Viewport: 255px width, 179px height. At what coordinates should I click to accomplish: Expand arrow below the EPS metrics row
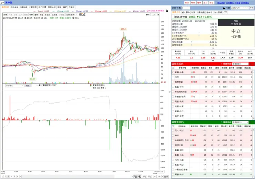pyautogui.click(x=213, y=61)
